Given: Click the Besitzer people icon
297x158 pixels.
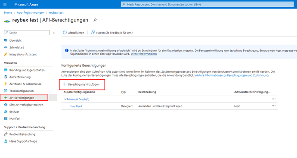Looking at the screenshot, I should (x=6, y=112).
